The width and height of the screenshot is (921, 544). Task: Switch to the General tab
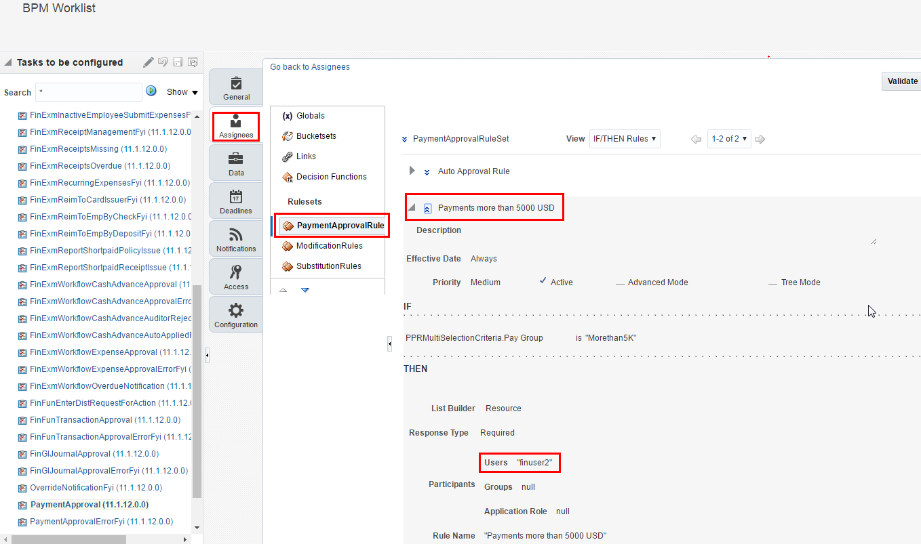(236, 87)
